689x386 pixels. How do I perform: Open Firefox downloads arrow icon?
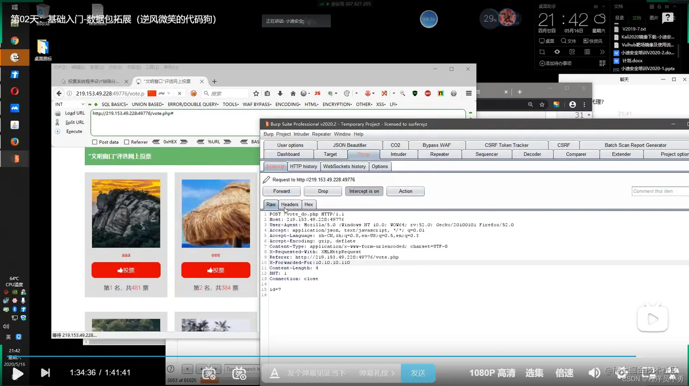click(x=280, y=93)
